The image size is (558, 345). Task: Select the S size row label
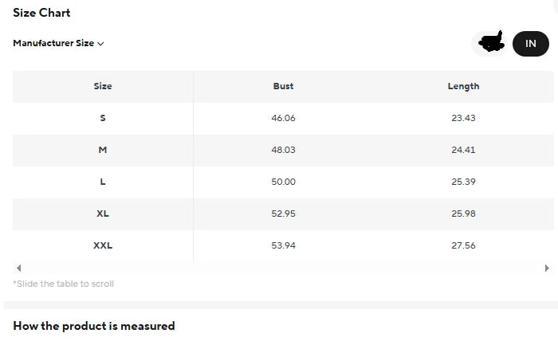pos(103,118)
